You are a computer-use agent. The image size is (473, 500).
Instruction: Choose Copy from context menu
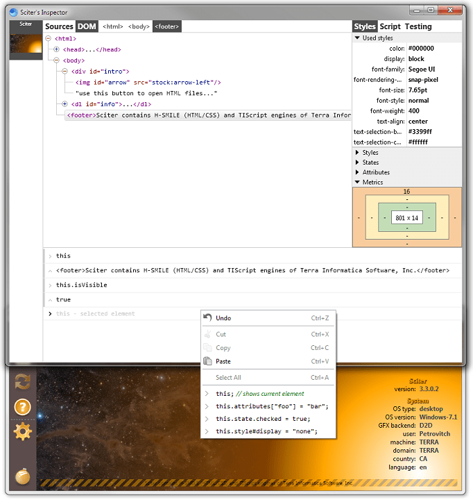268,348
